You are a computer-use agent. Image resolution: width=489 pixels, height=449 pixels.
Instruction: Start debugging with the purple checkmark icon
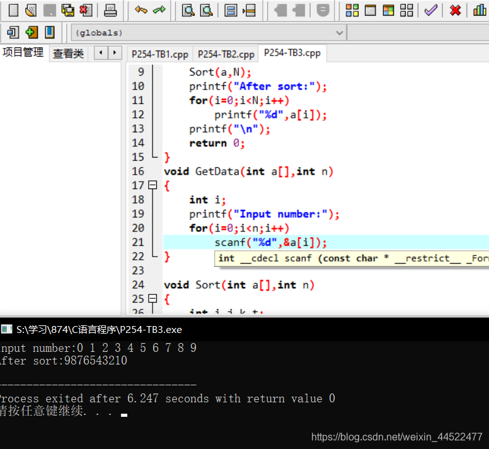(430, 10)
